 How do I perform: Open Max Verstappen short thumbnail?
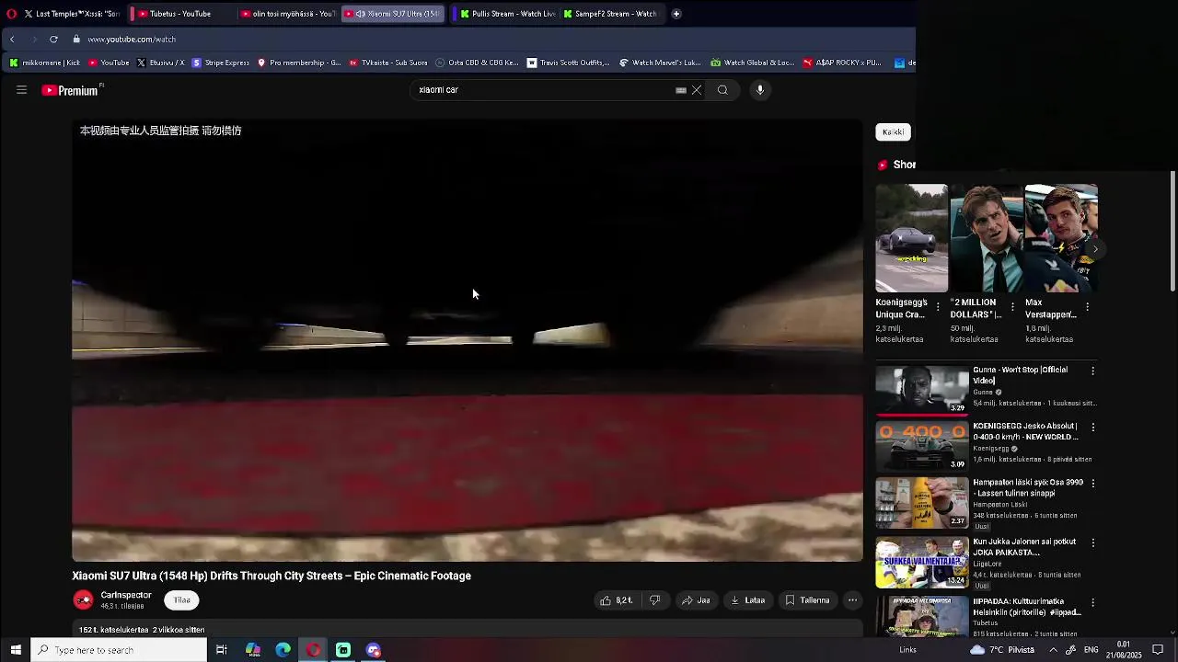point(1061,238)
